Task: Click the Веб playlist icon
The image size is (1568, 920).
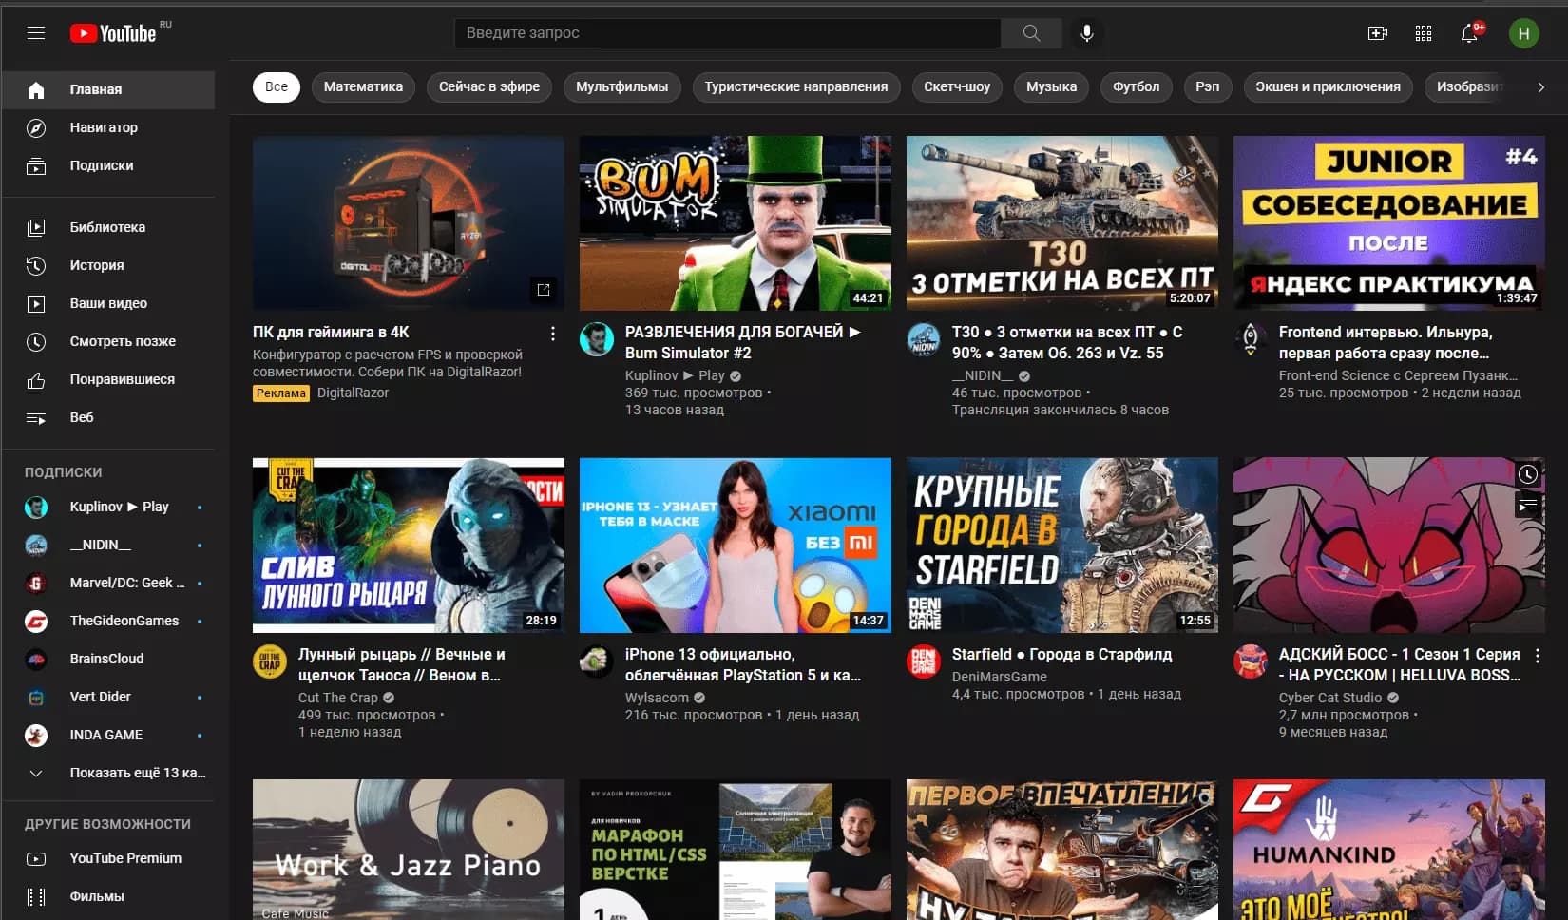Action: [x=36, y=418]
